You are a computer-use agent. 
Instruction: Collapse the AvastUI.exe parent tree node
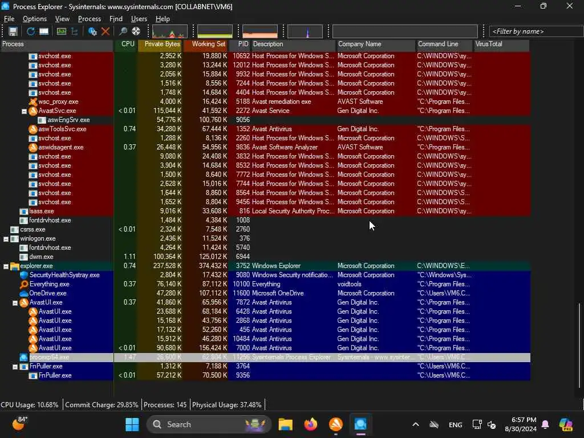tap(15, 303)
